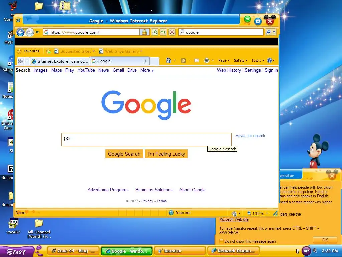Click Add to Favorites Bar icon
The width and height of the screenshot is (342, 257).
click(x=48, y=51)
